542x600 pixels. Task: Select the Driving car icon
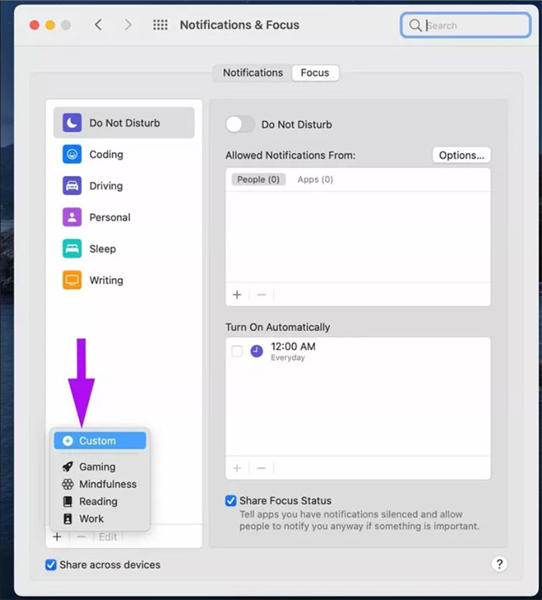(x=71, y=186)
